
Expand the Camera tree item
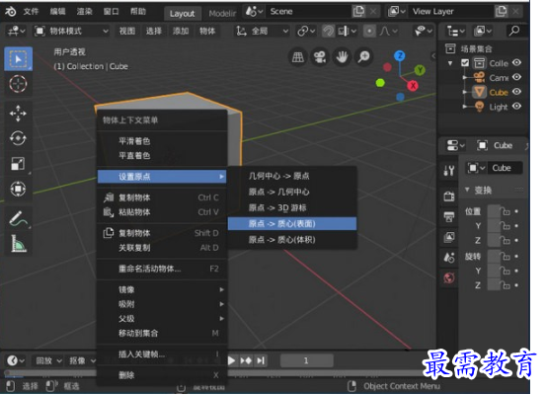click(465, 78)
